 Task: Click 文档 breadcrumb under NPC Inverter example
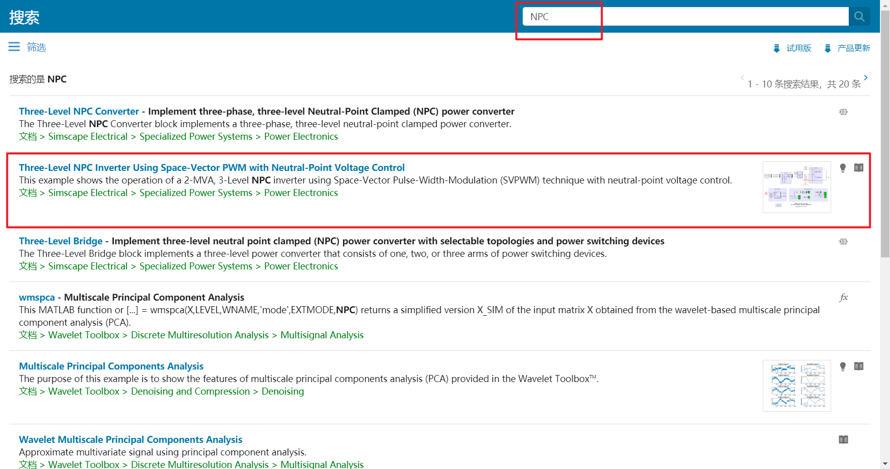point(28,193)
